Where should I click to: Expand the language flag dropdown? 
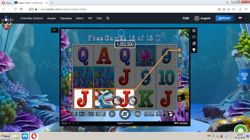click(x=242, y=18)
